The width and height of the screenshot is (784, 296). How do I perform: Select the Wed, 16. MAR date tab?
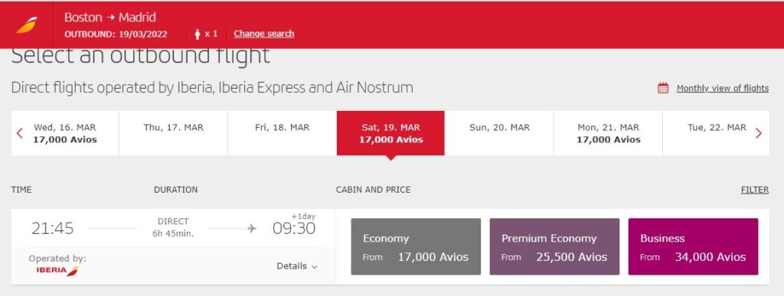[x=65, y=133]
